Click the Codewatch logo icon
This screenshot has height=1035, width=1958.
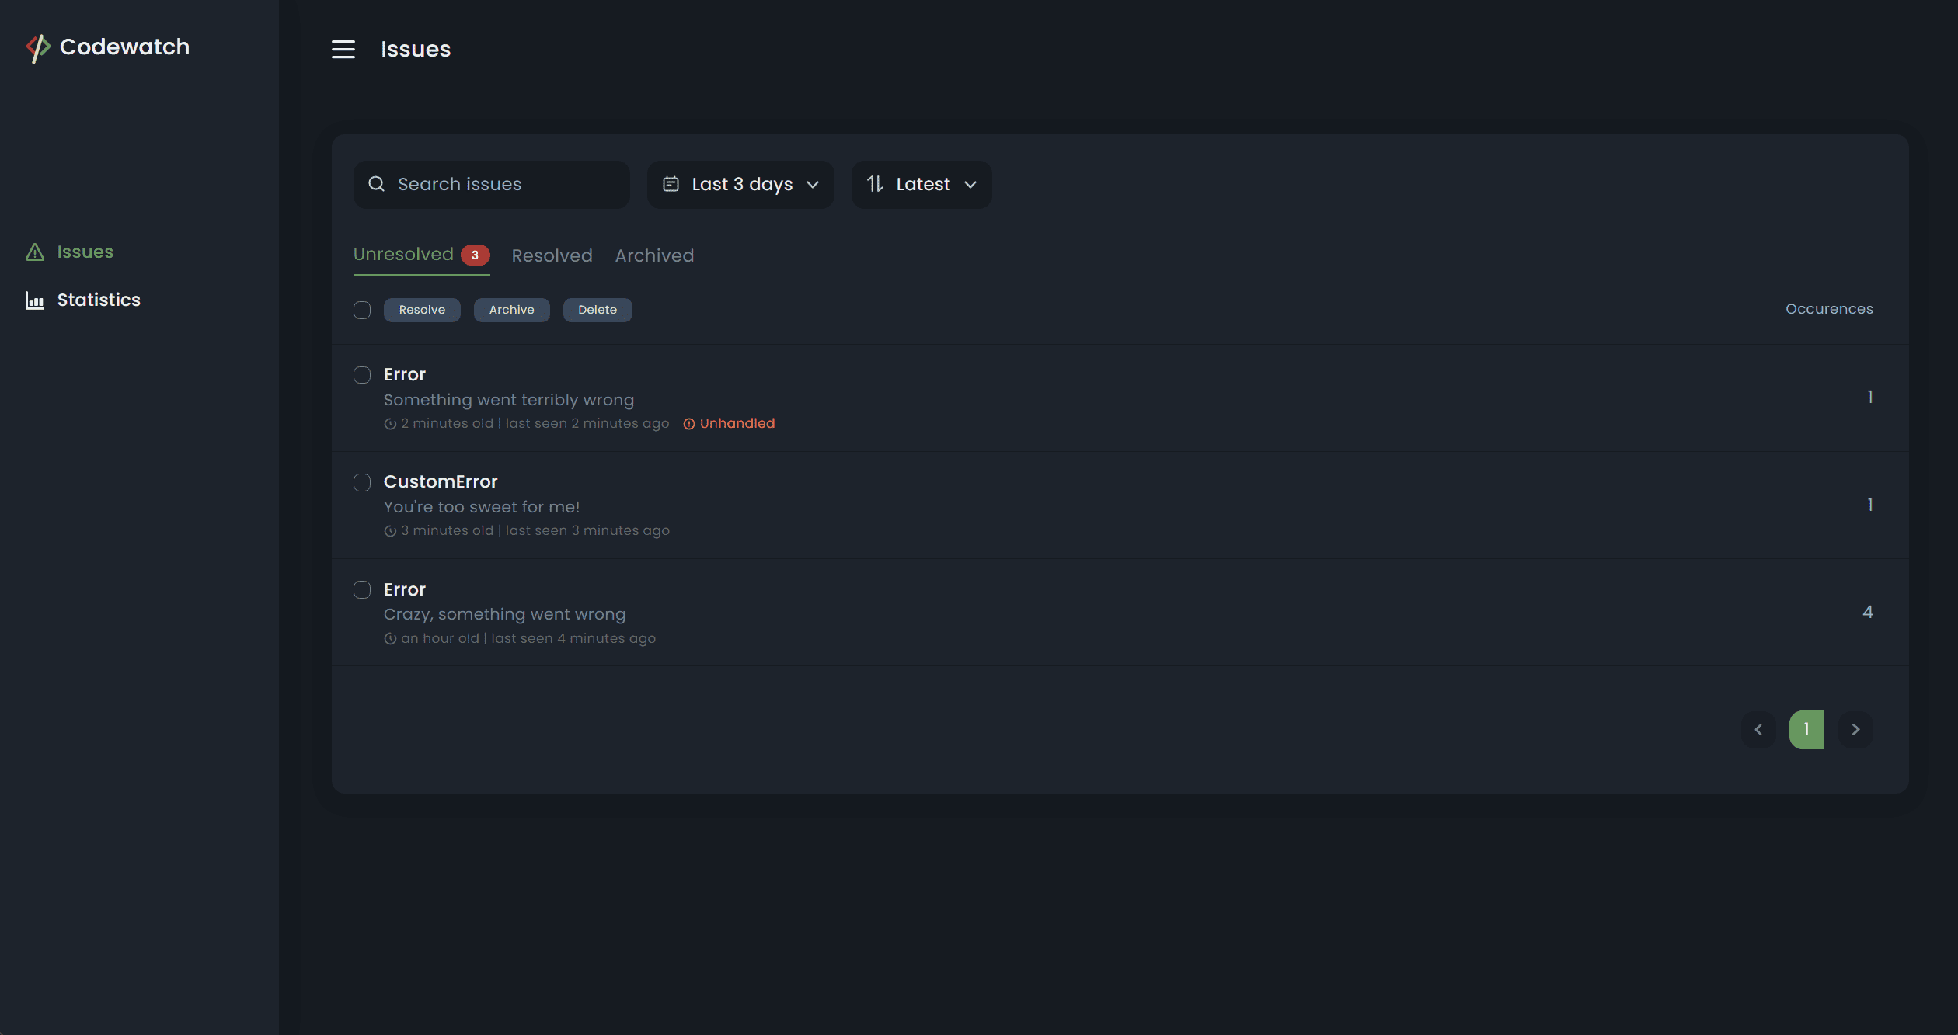point(38,48)
